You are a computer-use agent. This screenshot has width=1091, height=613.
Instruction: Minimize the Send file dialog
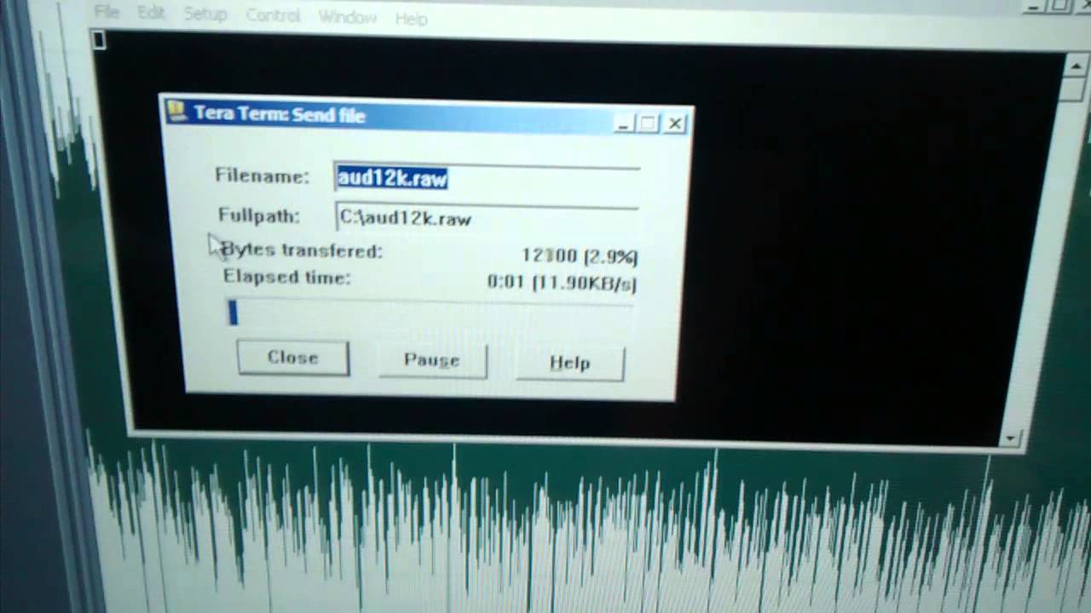(x=623, y=123)
